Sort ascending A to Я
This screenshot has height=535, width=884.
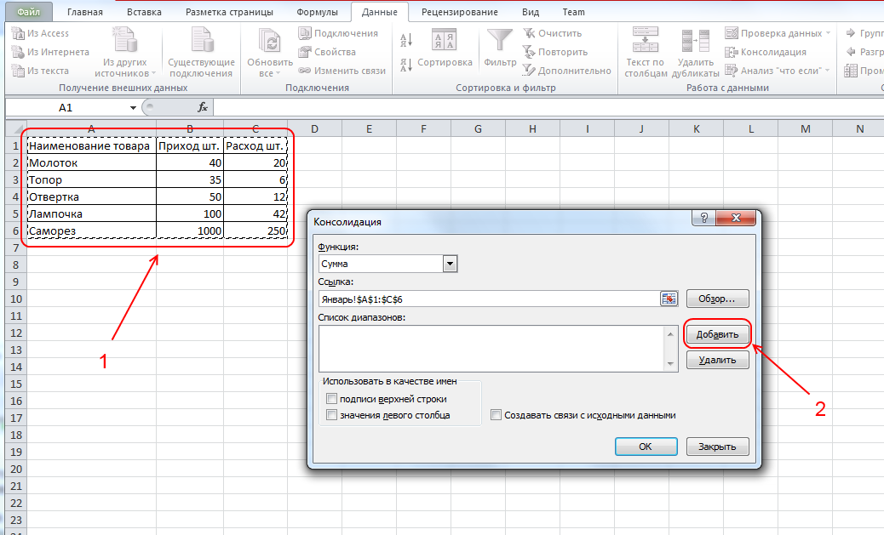(406, 40)
